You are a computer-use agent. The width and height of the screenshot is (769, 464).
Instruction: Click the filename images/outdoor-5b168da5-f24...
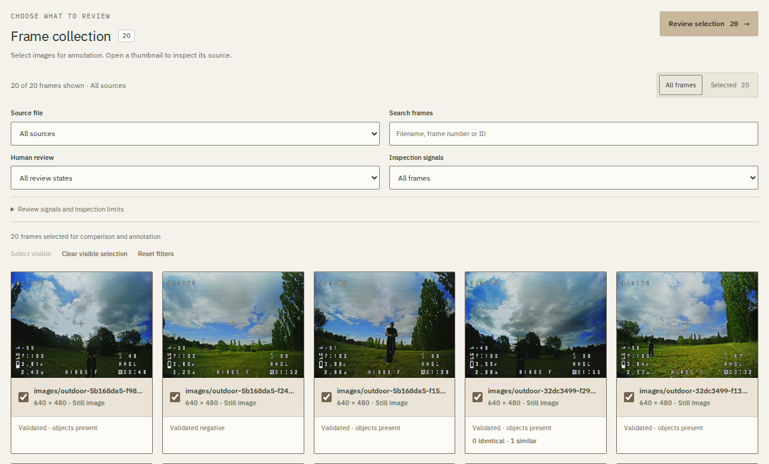click(239, 391)
